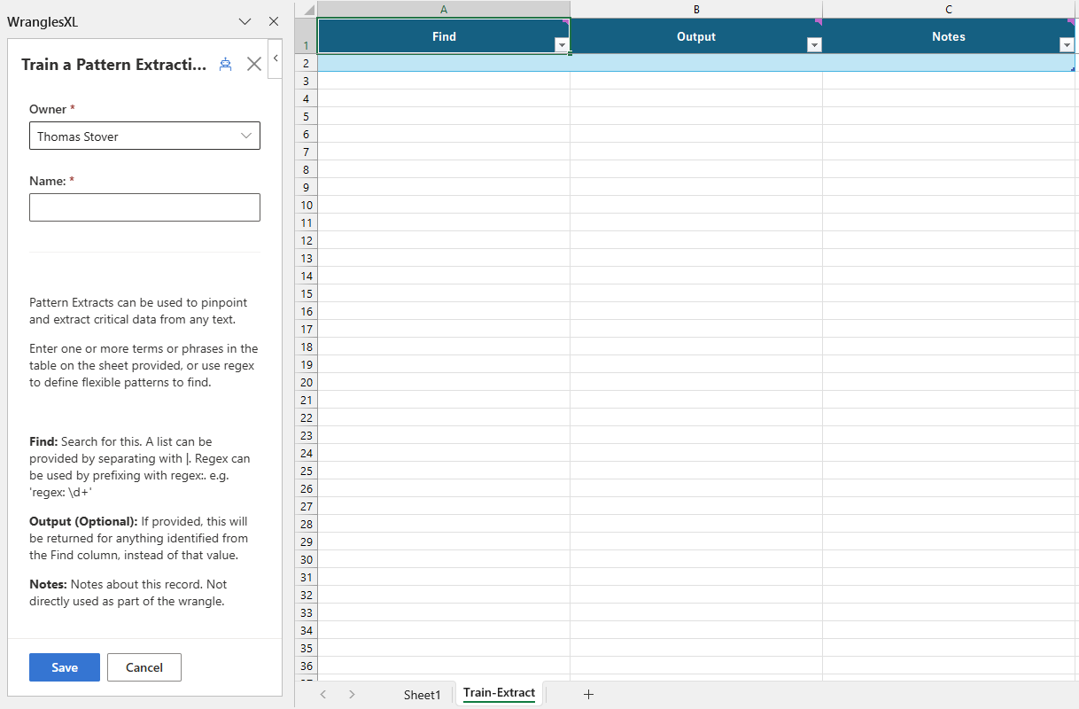Select the Train-Extract sheet tab
This screenshot has width=1079, height=709.
499,693
